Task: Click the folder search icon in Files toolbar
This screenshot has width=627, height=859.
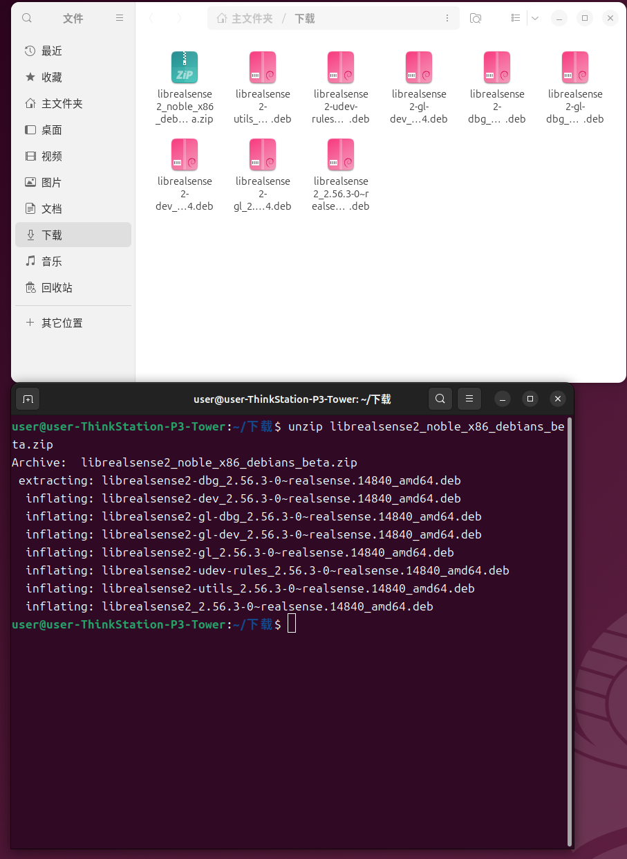Action: pos(475,18)
